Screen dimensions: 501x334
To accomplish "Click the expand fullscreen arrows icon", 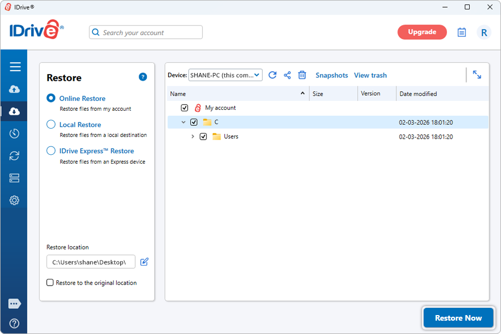I will (x=477, y=75).
